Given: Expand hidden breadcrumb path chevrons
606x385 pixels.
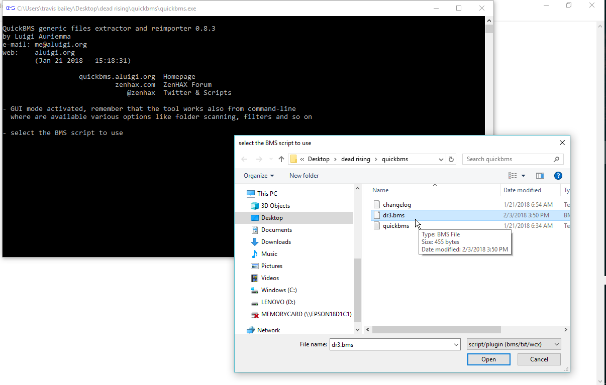Looking at the screenshot, I should click(302, 159).
